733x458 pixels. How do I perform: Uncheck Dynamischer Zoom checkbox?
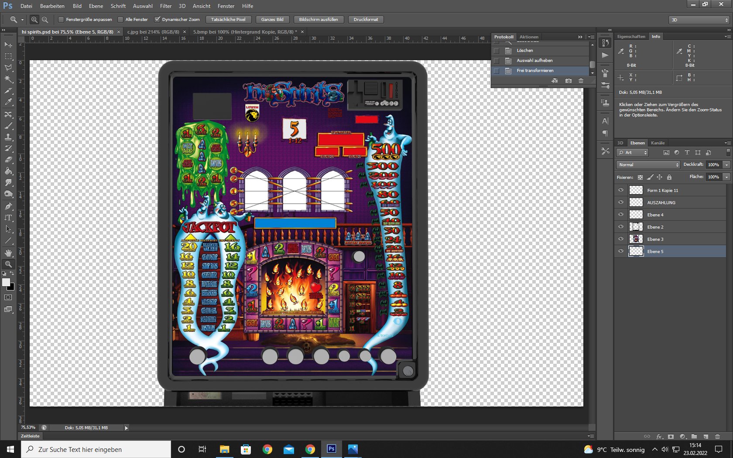tap(158, 20)
